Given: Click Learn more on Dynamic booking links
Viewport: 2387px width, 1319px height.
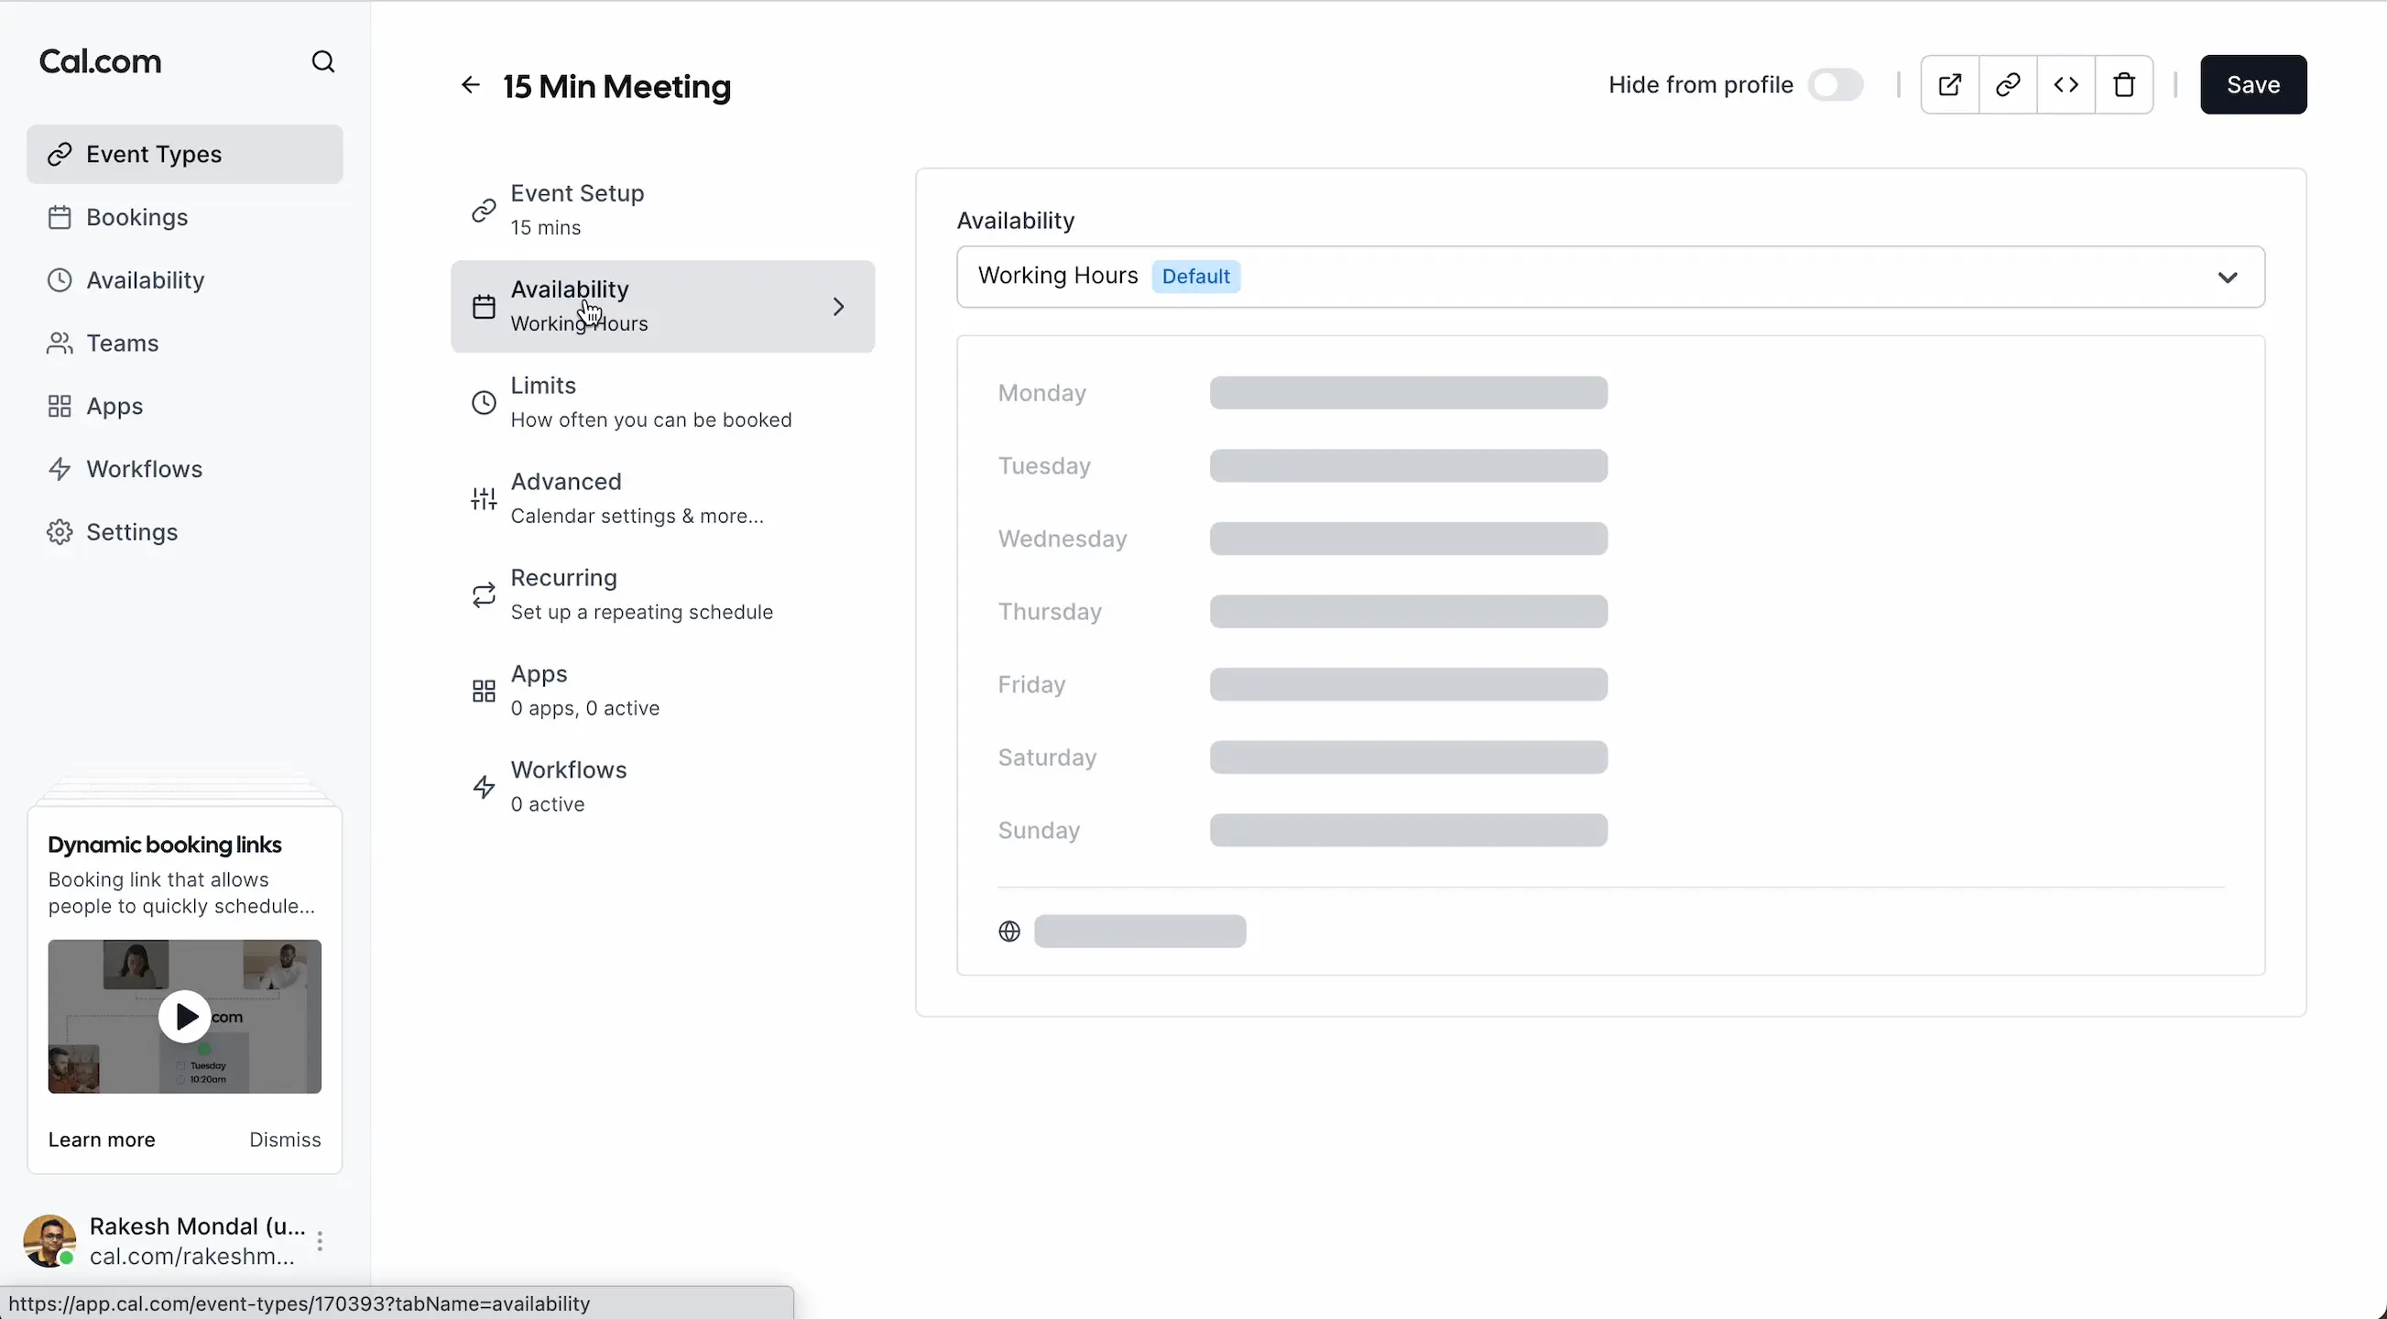Looking at the screenshot, I should point(102,1139).
